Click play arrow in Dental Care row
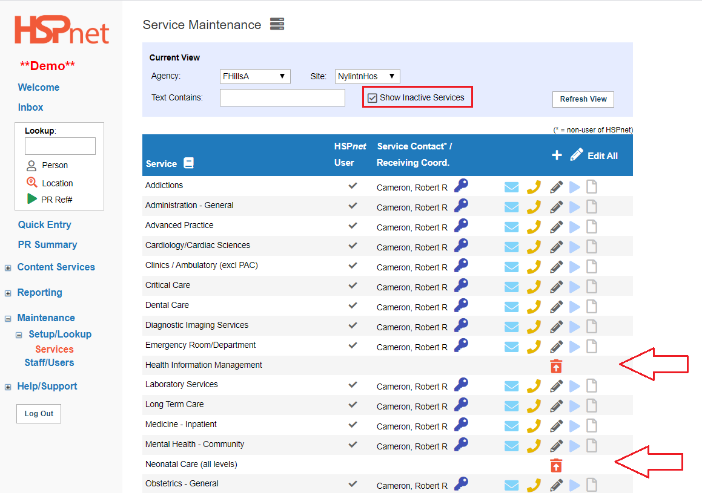 [574, 307]
